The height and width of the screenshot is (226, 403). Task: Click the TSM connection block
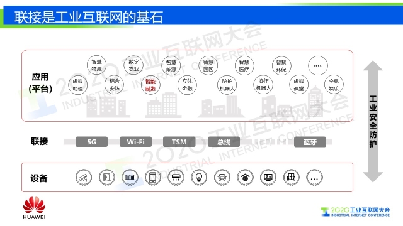[179, 142]
